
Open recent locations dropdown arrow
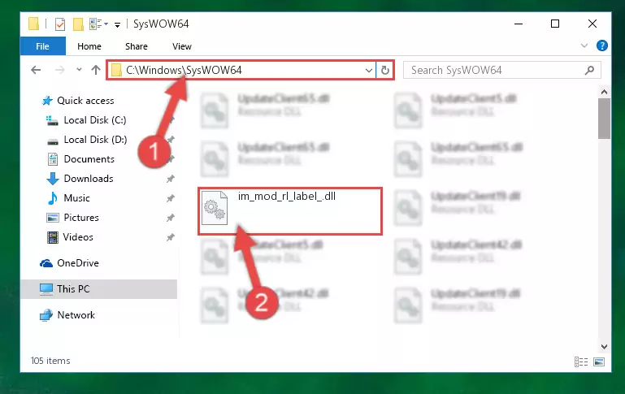(79, 70)
